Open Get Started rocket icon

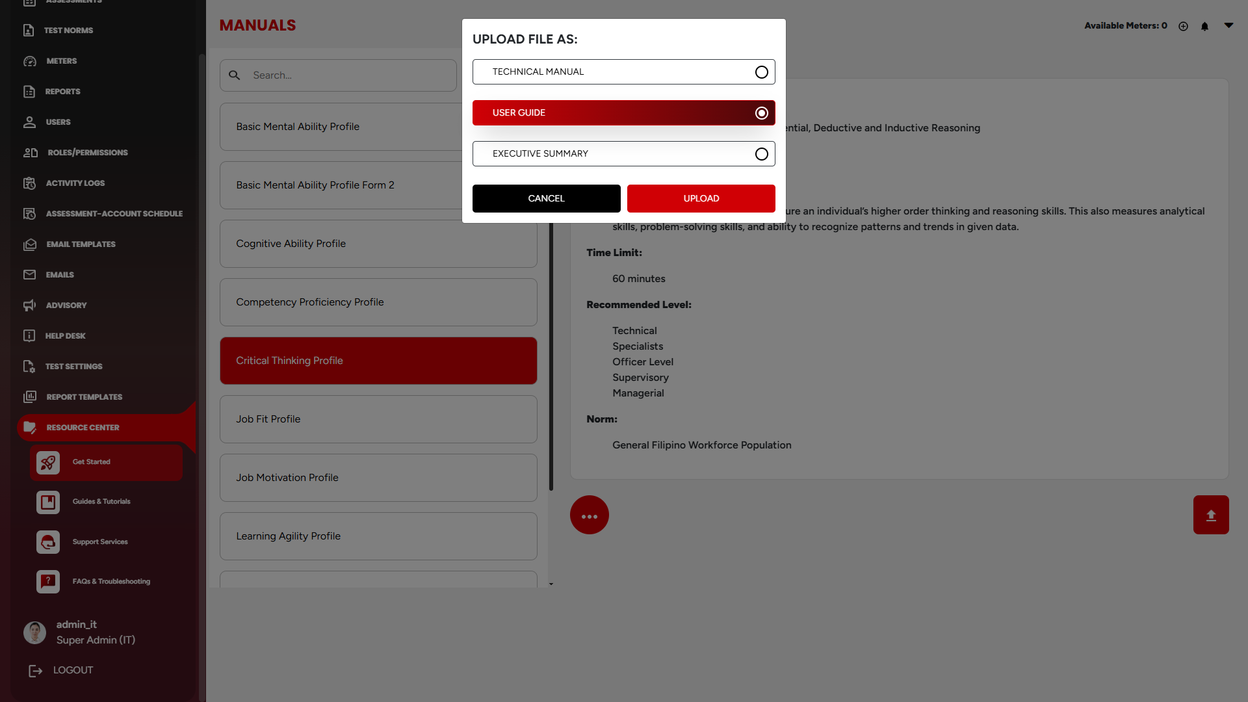(48, 462)
